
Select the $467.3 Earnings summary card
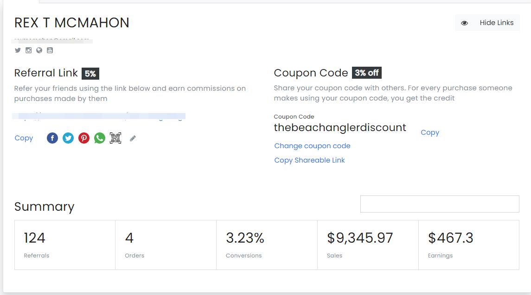point(468,245)
